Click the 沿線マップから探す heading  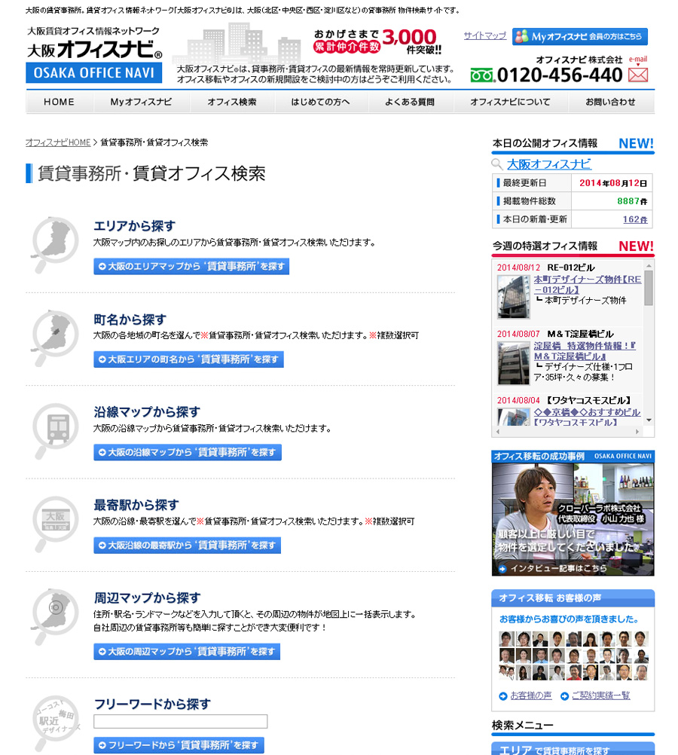pos(146,412)
